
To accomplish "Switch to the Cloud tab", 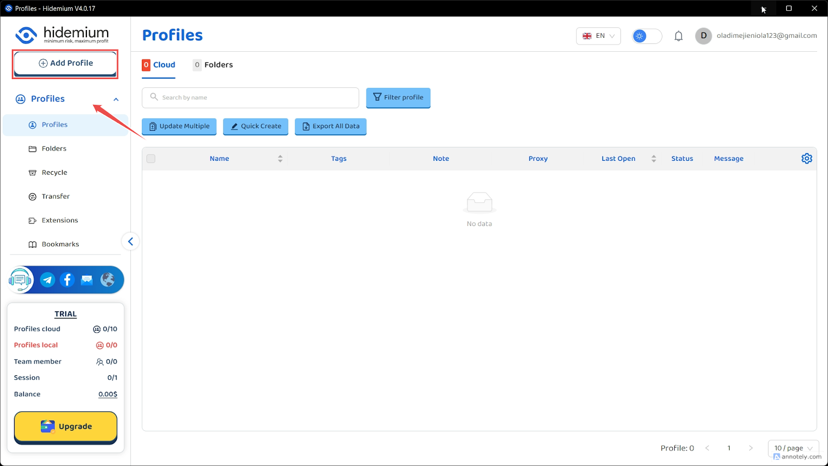I will pos(159,65).
